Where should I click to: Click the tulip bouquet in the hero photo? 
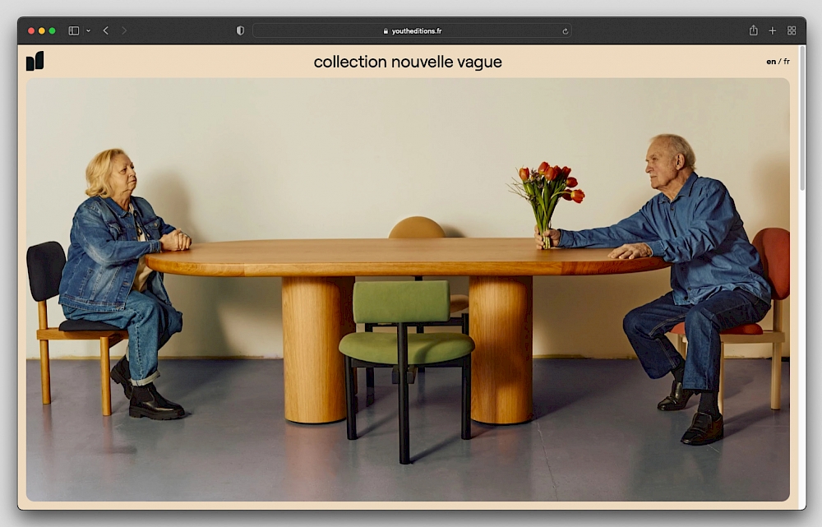point(549,192)
